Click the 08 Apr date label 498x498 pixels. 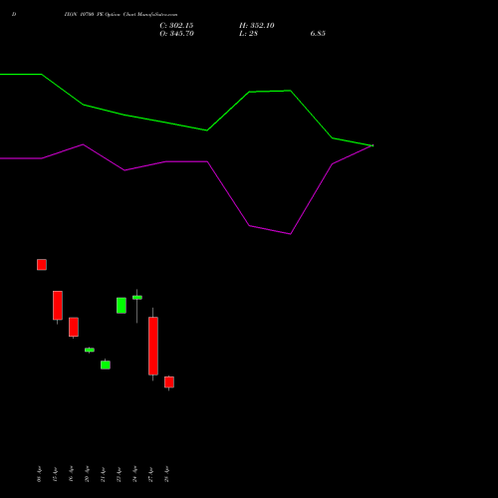point(39,474)
